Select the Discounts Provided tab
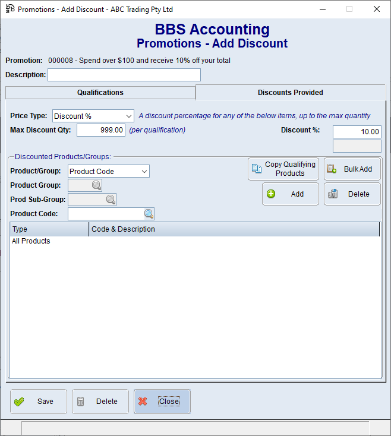 (x=290, y=93)
